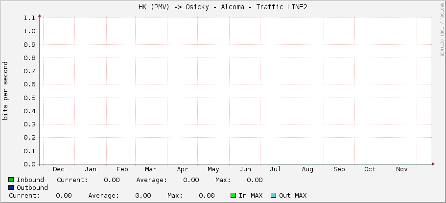Click the red arrow atop the y-axis
Viewport: 446px width, 203px height.
tap(40, 15)
